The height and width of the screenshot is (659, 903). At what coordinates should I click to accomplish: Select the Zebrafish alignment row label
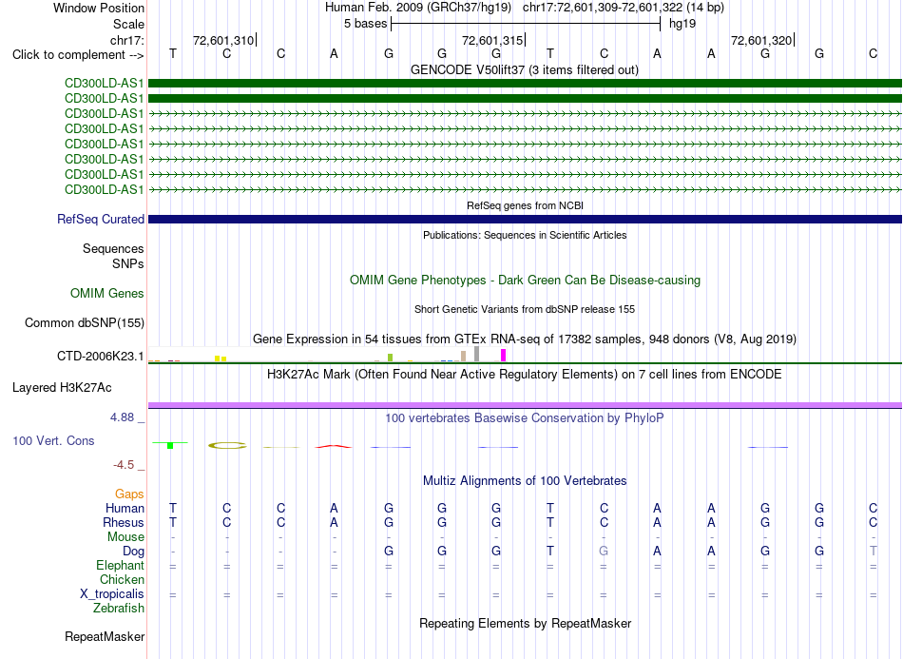(119, 608)
